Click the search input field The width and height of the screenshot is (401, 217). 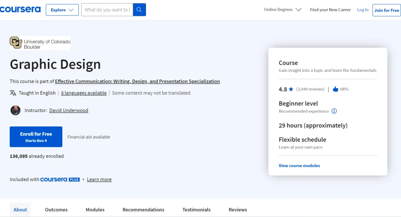107,10
